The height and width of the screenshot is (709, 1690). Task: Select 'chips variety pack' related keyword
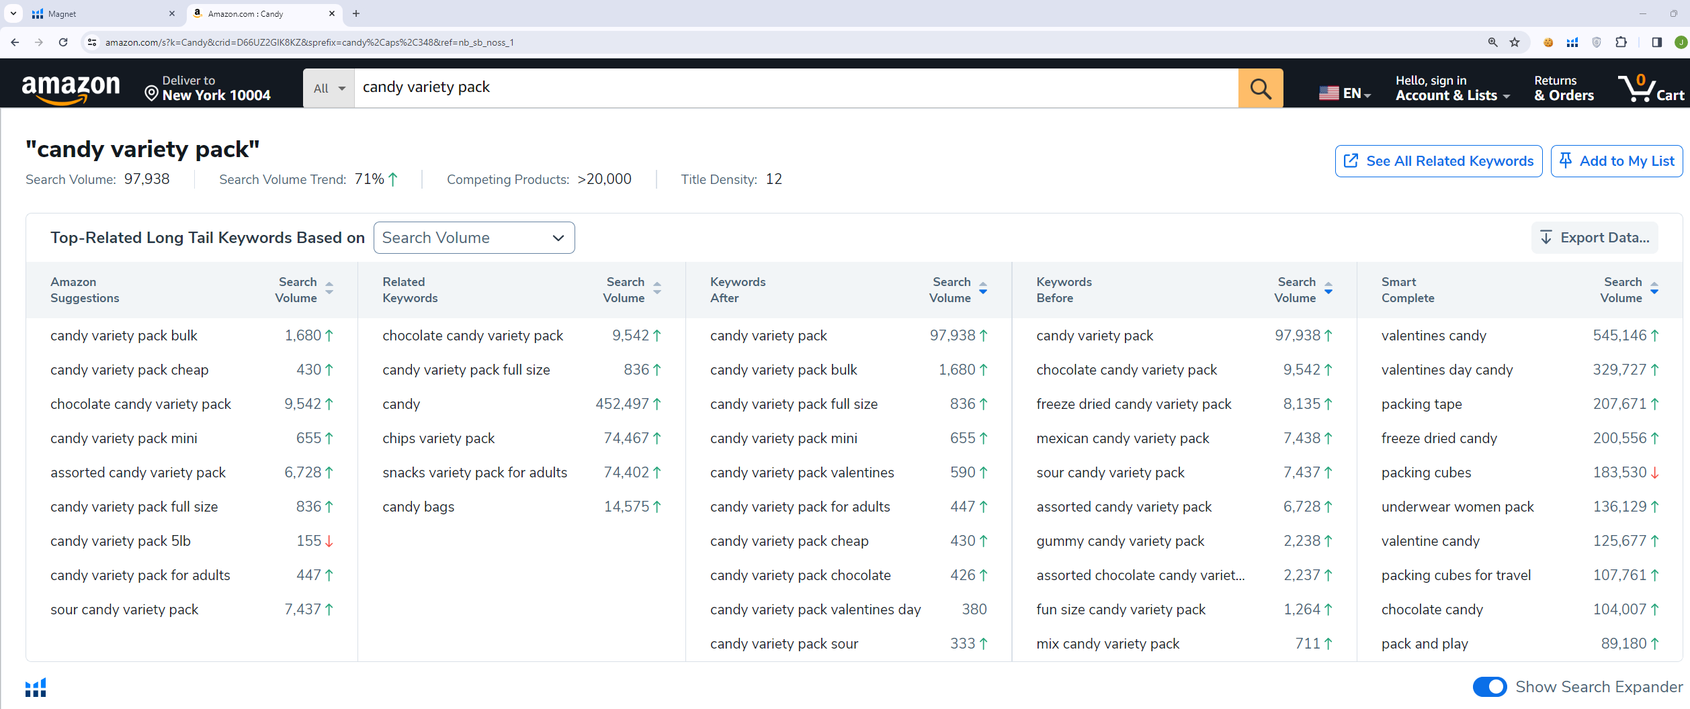pos(438,438)
